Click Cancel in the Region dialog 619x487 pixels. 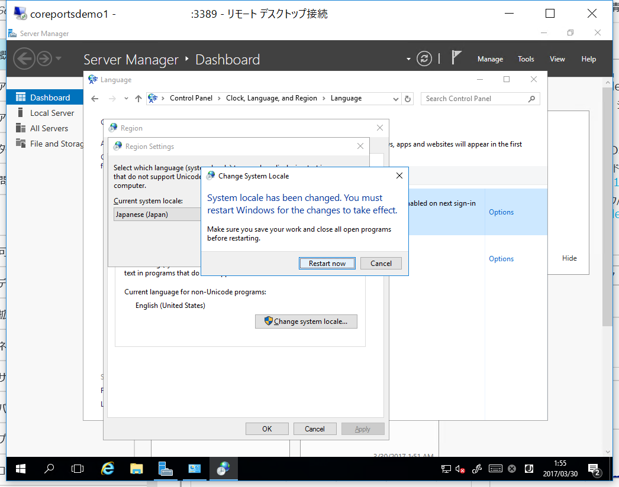pos(315,428)
